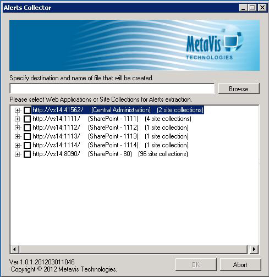Screen dimensions: 269x277
Task: Tick the http://vs14:8090/ checkbox
Action: tap(27, 154)
